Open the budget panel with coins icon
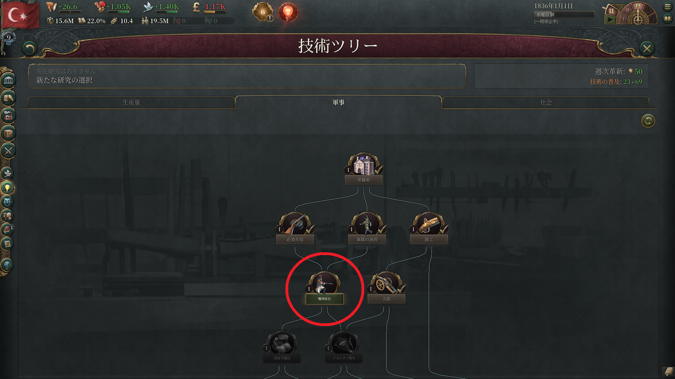 click(x=8, y=98)
